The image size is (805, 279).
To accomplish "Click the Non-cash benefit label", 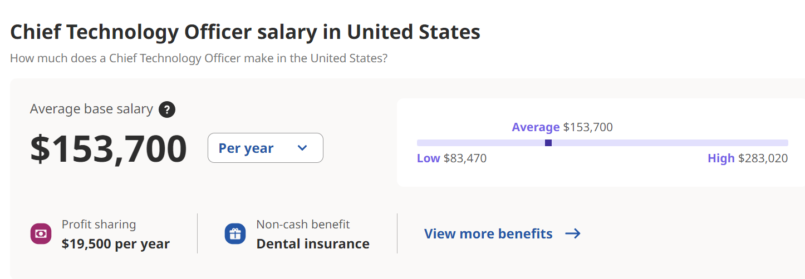I will [303, 225].
